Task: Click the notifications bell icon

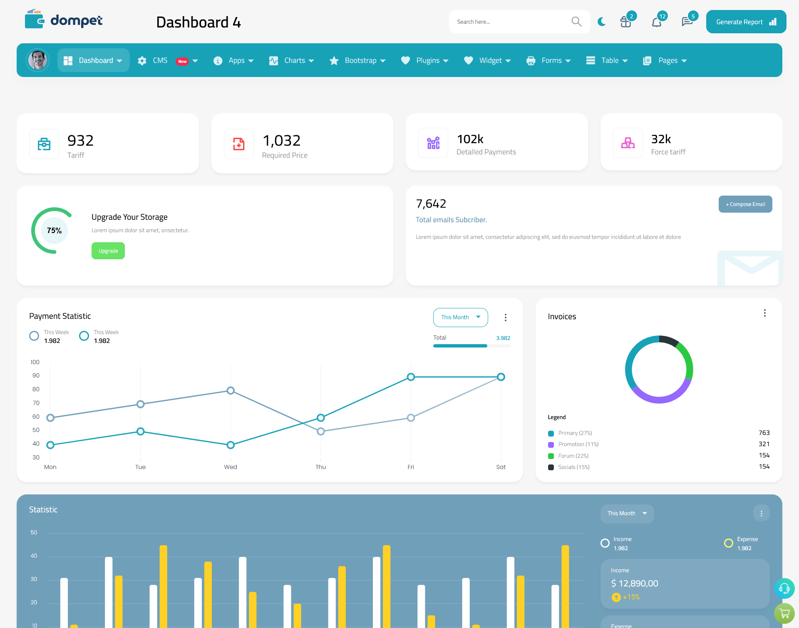Action: pos(656,21)
